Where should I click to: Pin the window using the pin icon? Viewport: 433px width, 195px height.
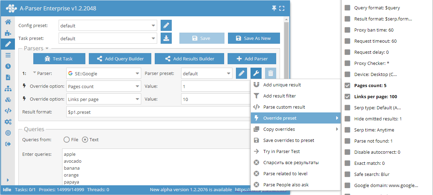[x=274, y=8]
